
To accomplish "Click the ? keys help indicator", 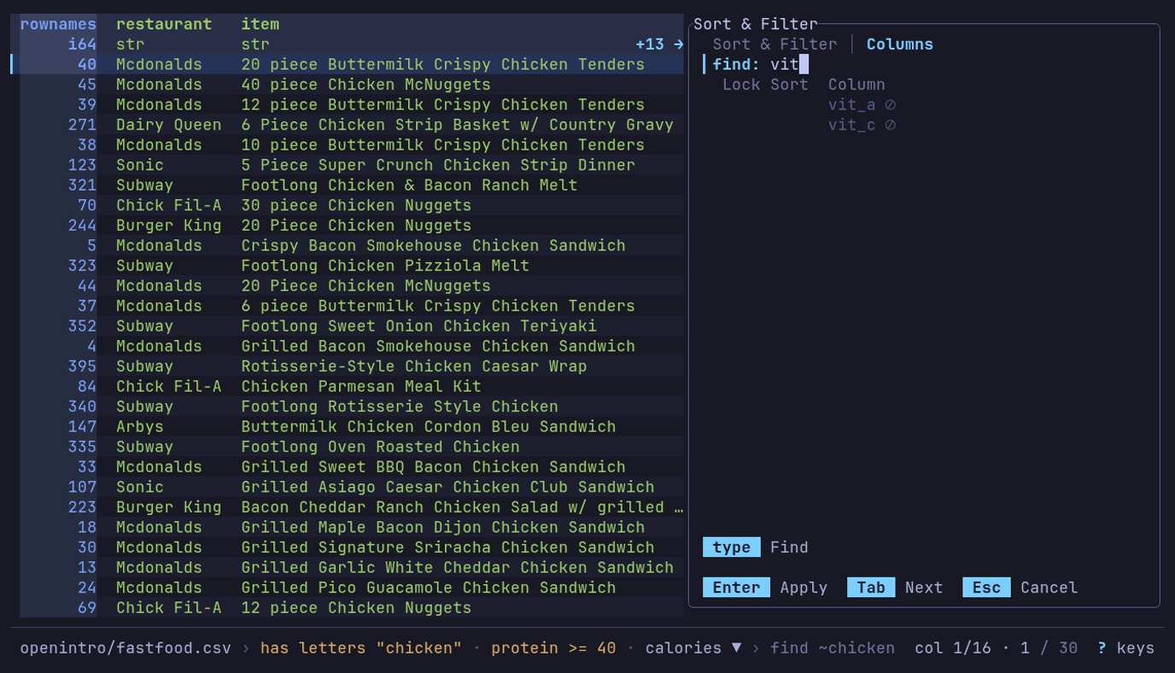I will [x=1125, y=648].
